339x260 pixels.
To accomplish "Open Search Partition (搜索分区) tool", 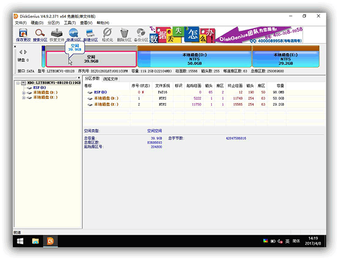I will (40, 34).
